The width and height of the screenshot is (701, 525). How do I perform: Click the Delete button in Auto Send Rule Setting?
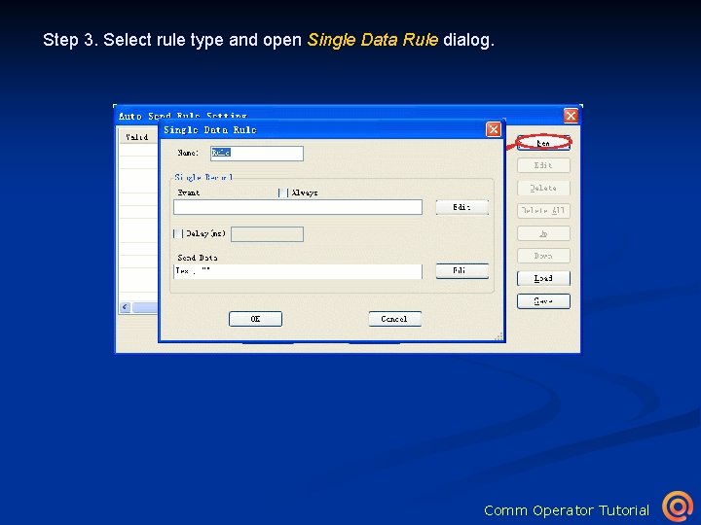pyautogui.click(x=543, y=188)
